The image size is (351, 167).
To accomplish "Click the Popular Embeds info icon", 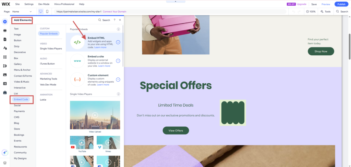I will (x=118, y=29).
